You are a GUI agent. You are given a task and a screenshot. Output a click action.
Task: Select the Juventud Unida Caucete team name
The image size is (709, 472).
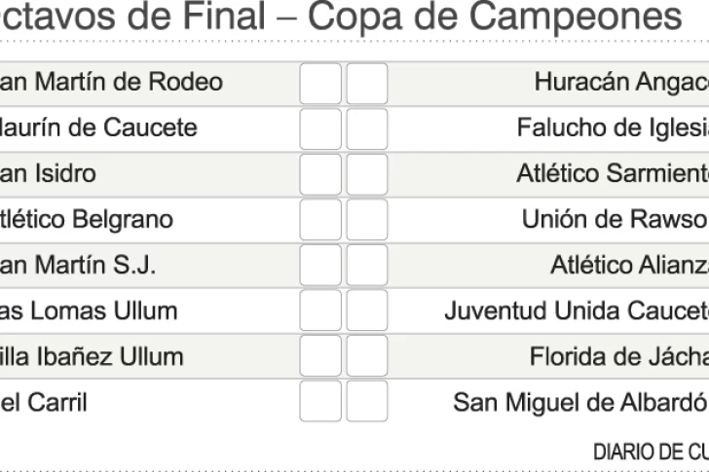click(x=577, y=311)
